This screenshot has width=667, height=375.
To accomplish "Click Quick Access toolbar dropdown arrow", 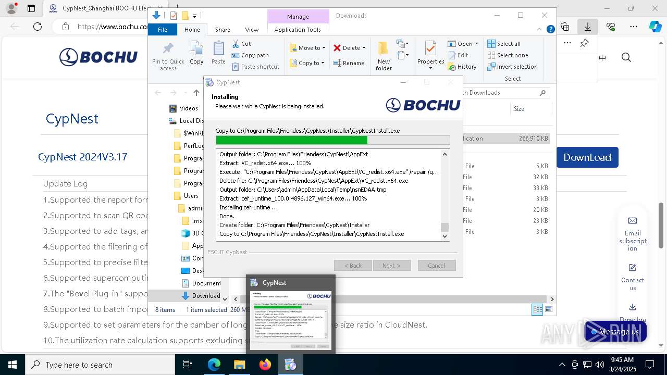I will [194, 16].
